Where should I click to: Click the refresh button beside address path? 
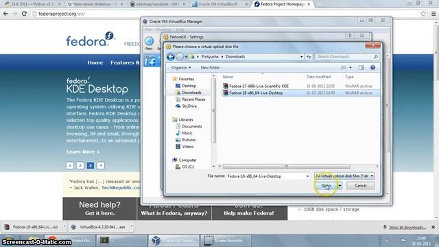(x=309, y=56)
